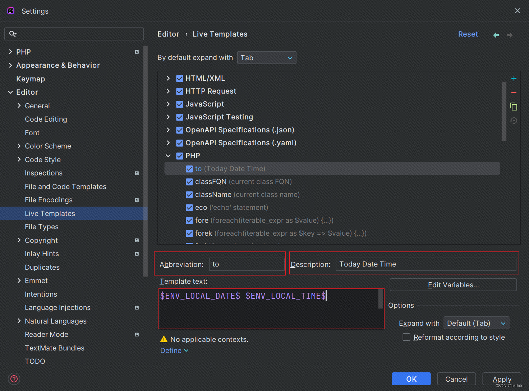Open the File Types settings page

tap(42, 227)
